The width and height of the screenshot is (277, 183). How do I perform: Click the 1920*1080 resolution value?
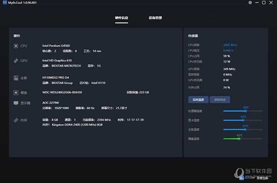tap(61, 108)
